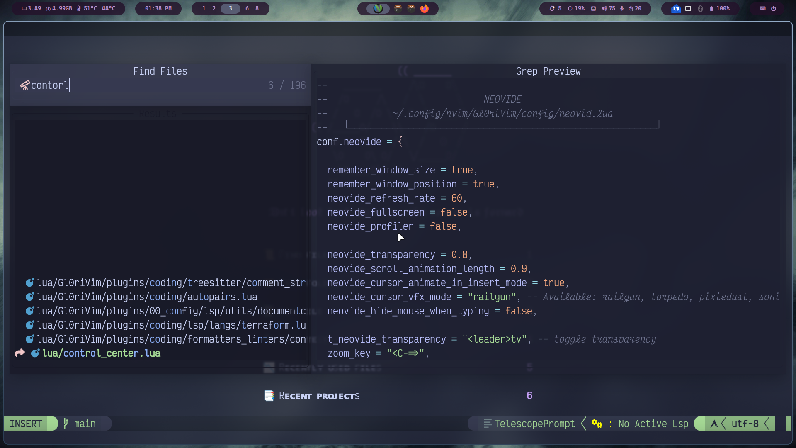Select the terraform.lua file result
The height and width of the screenshot is (448, 796).
pos(171,325)
